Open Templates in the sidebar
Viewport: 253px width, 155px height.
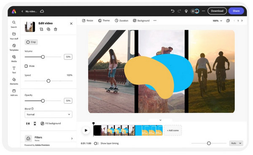pyautogui.click(x=14, y=47)
